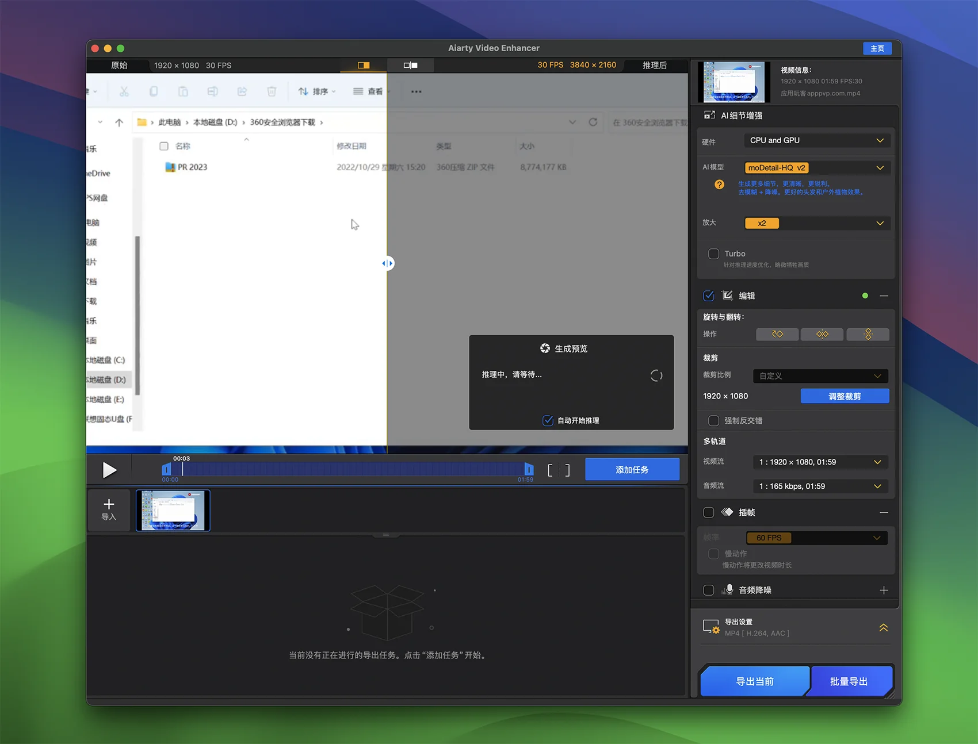Viewport: 978px width, 744px height.
Task: Open the hardware CPU and GPU dropdown
Action: (817, 140)
